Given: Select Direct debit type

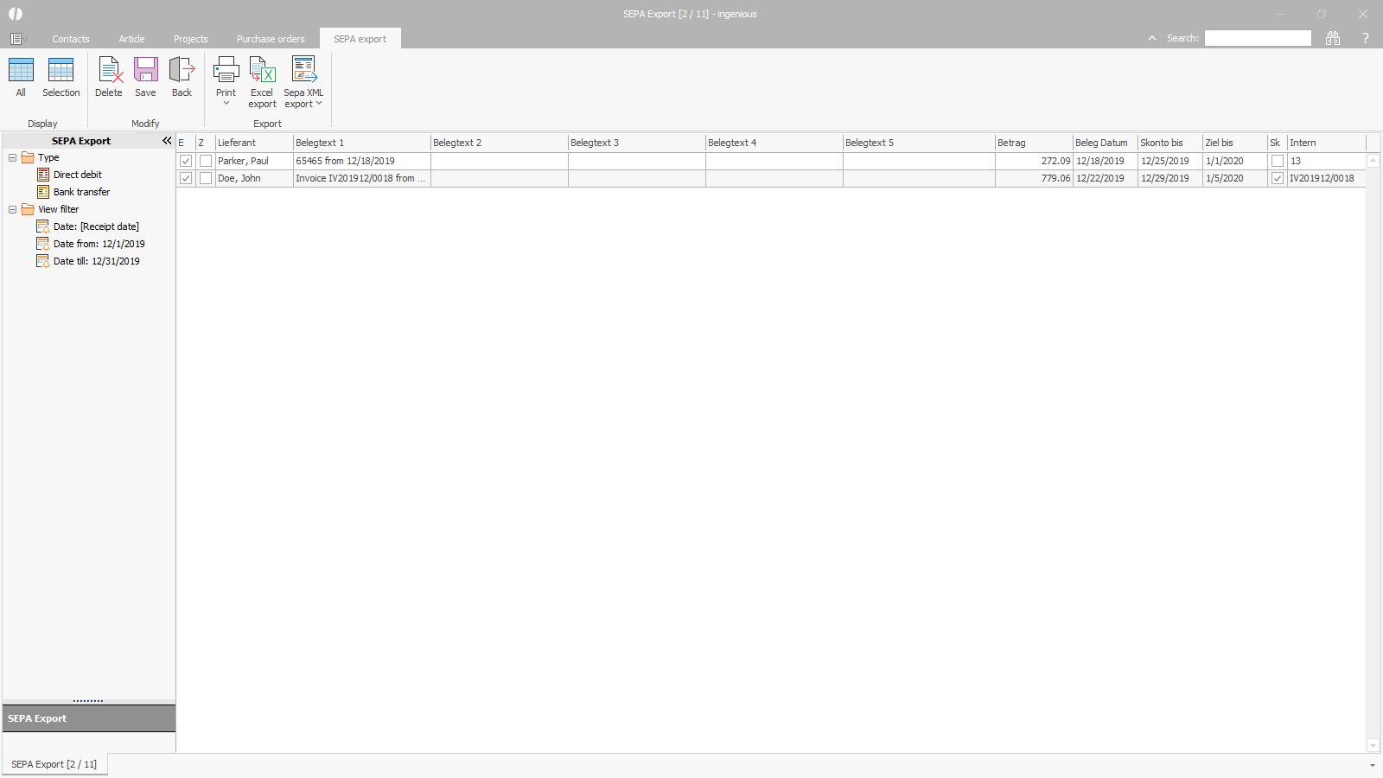Looking at the screenshot, I should pyautogui.click(x=77, y=175).
